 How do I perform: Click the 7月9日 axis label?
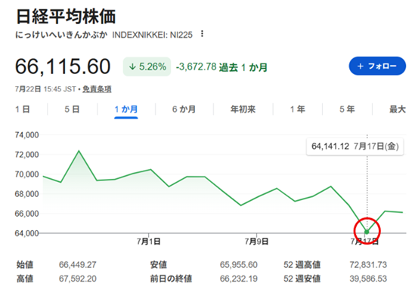(256, 241)
